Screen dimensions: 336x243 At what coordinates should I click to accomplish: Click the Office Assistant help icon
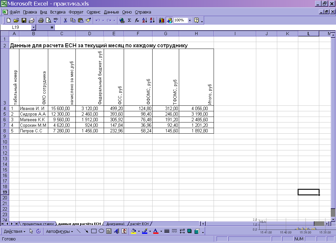point(196,20)
